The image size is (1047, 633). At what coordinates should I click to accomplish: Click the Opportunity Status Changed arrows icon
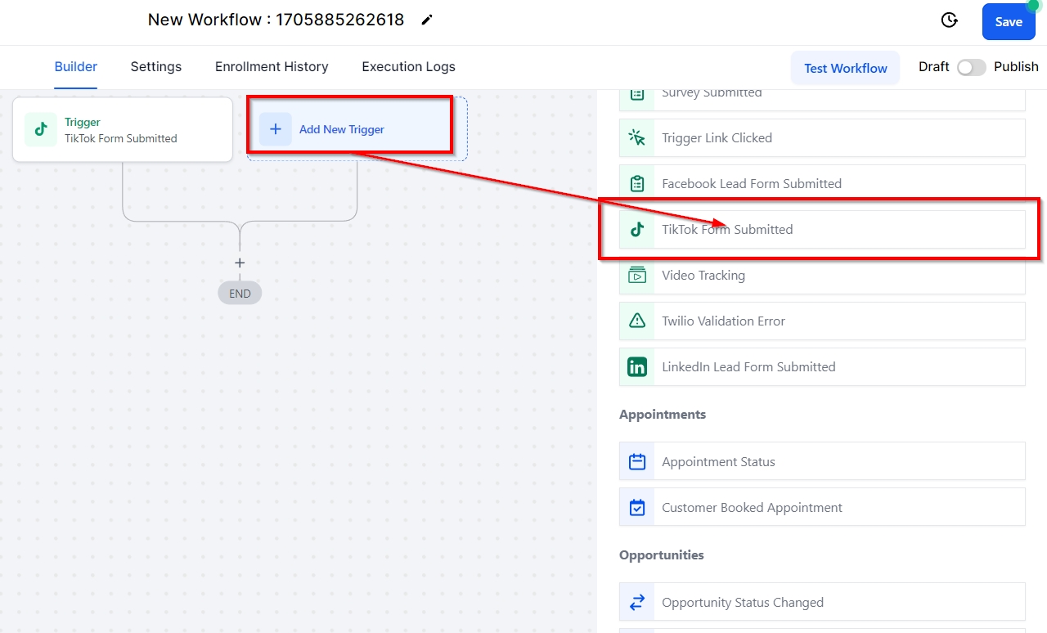pos(637,603)
